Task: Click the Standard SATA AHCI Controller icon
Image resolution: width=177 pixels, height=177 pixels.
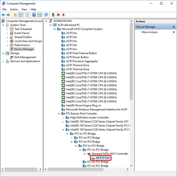Action: [89, 154]
